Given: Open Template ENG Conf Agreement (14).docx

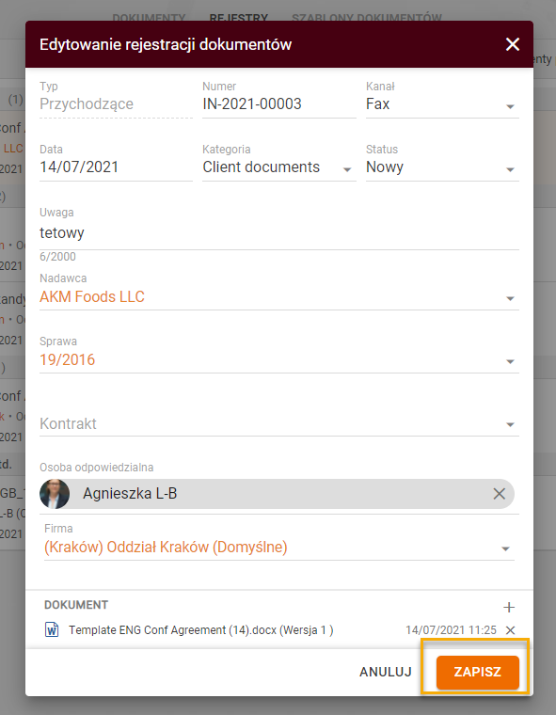Looking at the screenshot, I should pyautogui.click(x=200, y=630).
